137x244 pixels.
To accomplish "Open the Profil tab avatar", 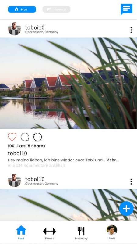I will click(112, 232).
